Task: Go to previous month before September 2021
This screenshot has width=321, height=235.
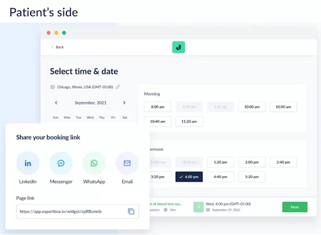Action: click(56, 103)
